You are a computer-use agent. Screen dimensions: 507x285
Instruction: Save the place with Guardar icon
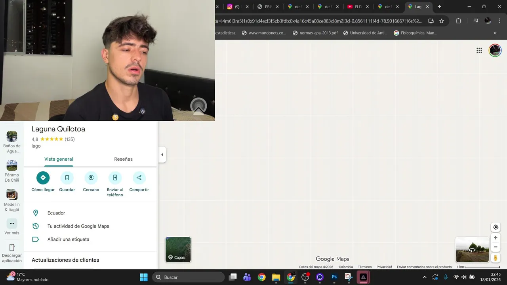coord(67,178)
